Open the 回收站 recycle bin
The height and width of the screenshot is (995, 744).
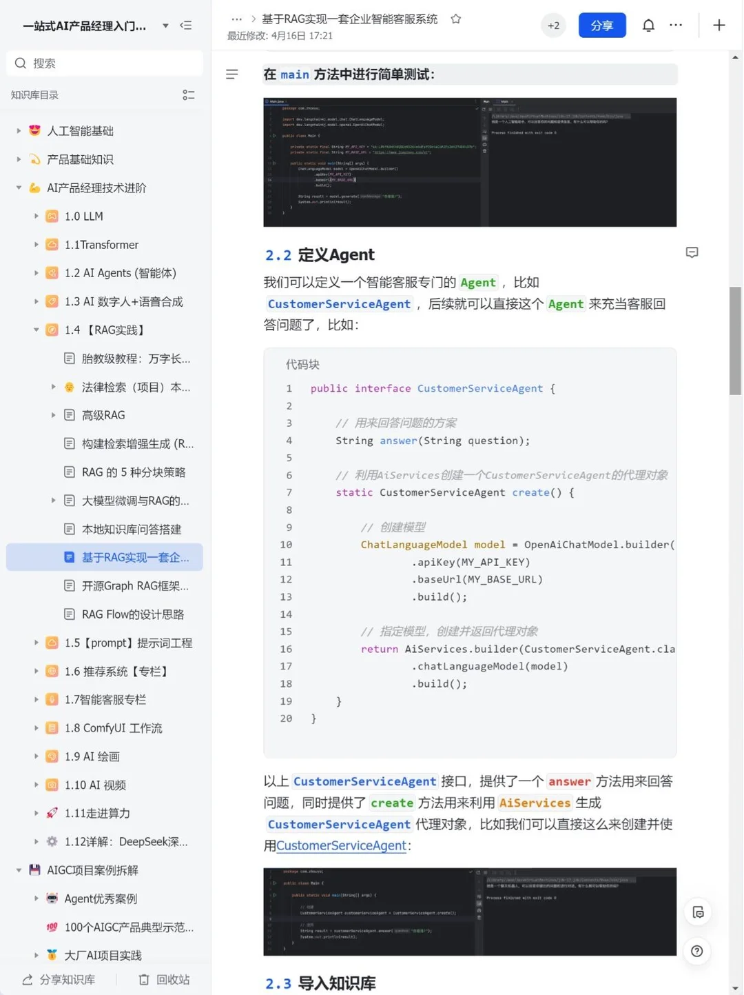164,980
